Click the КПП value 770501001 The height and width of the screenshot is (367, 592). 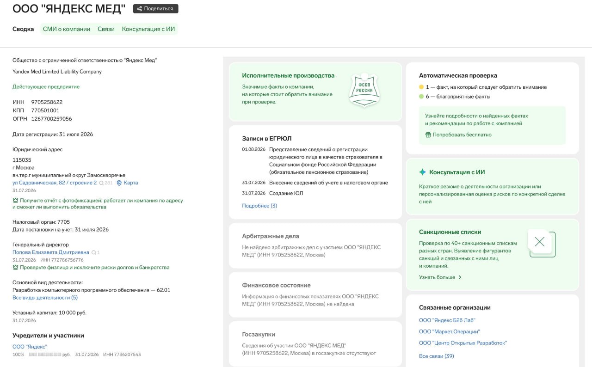click(x=45, y=110)
